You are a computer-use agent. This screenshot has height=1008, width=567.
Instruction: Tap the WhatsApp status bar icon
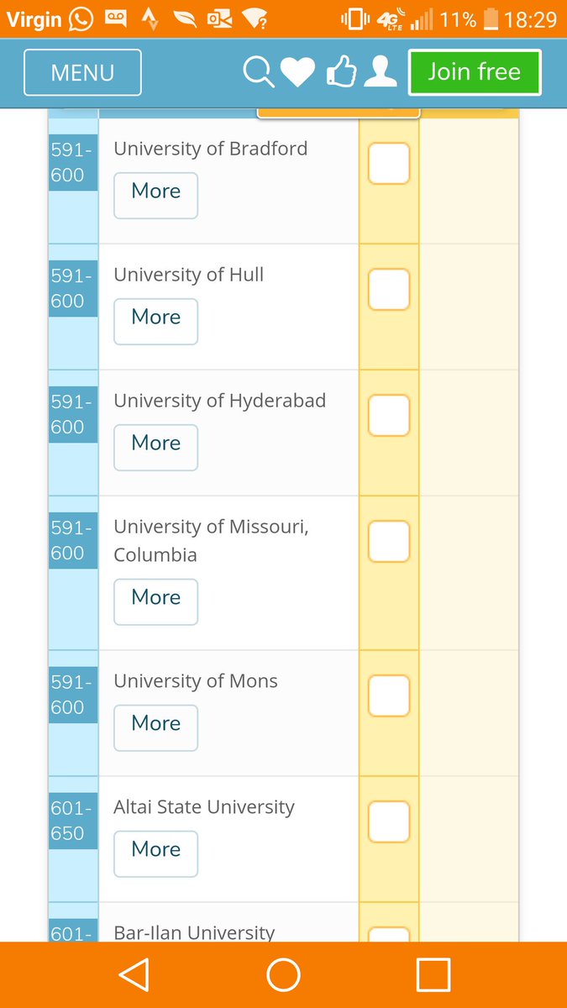(x=81, y=18)
